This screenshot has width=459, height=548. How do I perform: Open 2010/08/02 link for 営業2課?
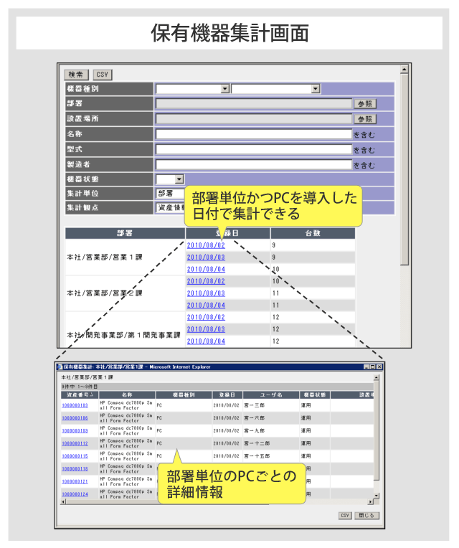pyautogui.click(x=206, y=281)
